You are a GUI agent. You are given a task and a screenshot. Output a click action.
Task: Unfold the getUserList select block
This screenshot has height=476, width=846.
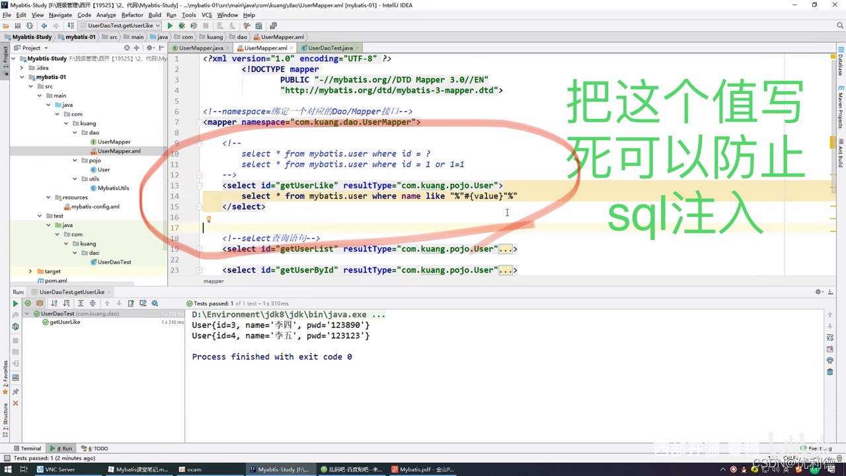tap(199, 249)
